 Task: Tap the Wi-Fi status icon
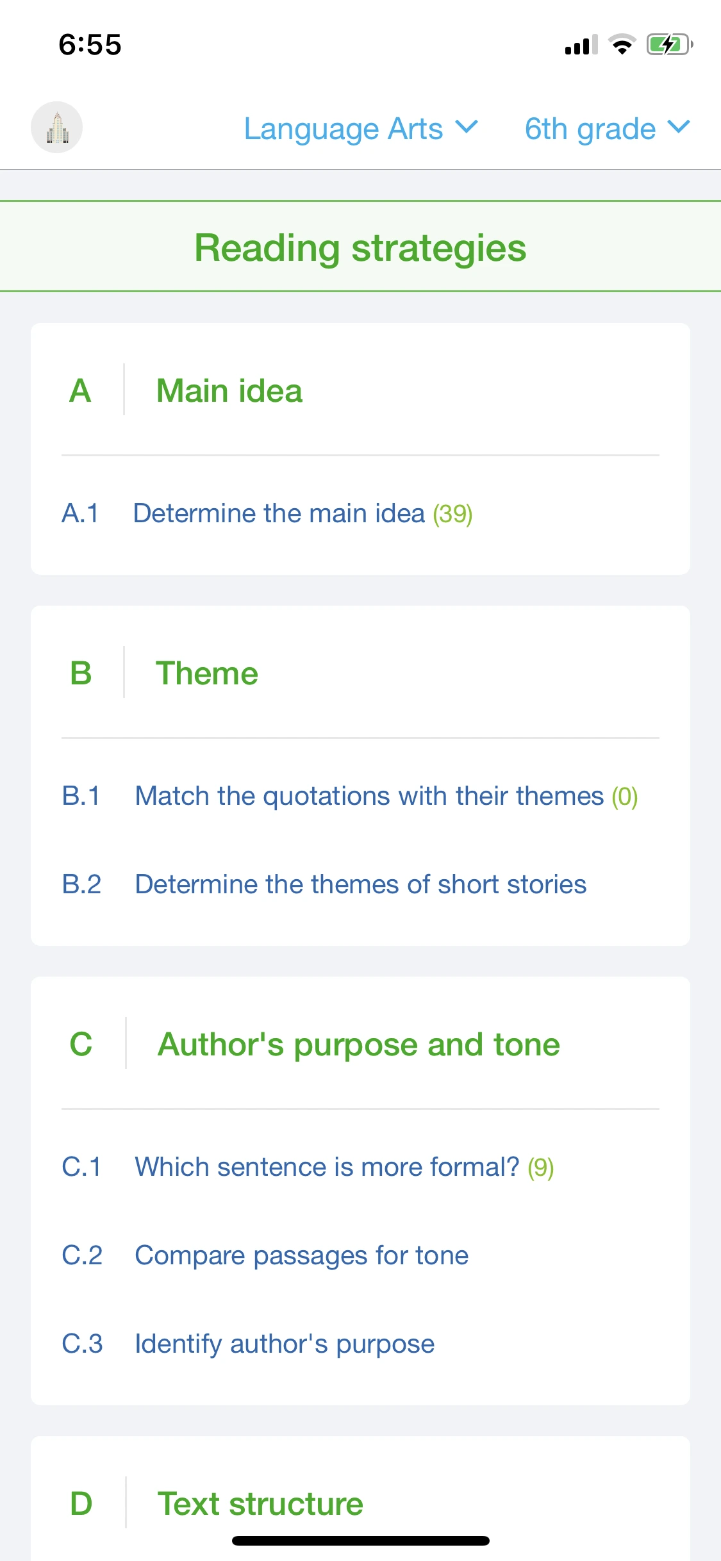pos(622,45)
